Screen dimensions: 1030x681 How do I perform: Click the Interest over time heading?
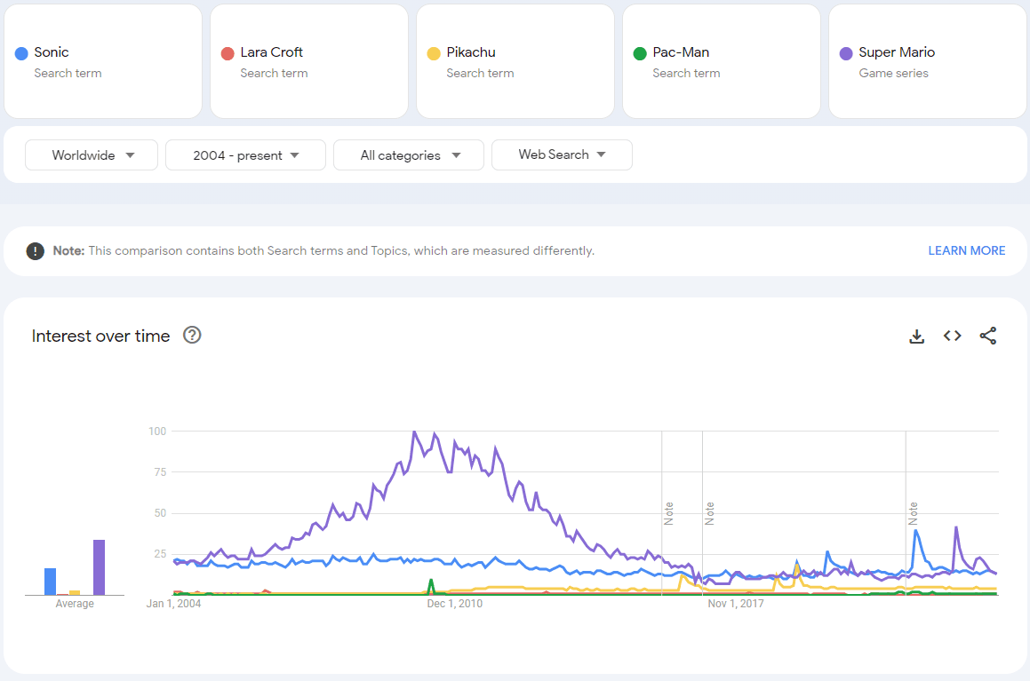tap(100, 336)
